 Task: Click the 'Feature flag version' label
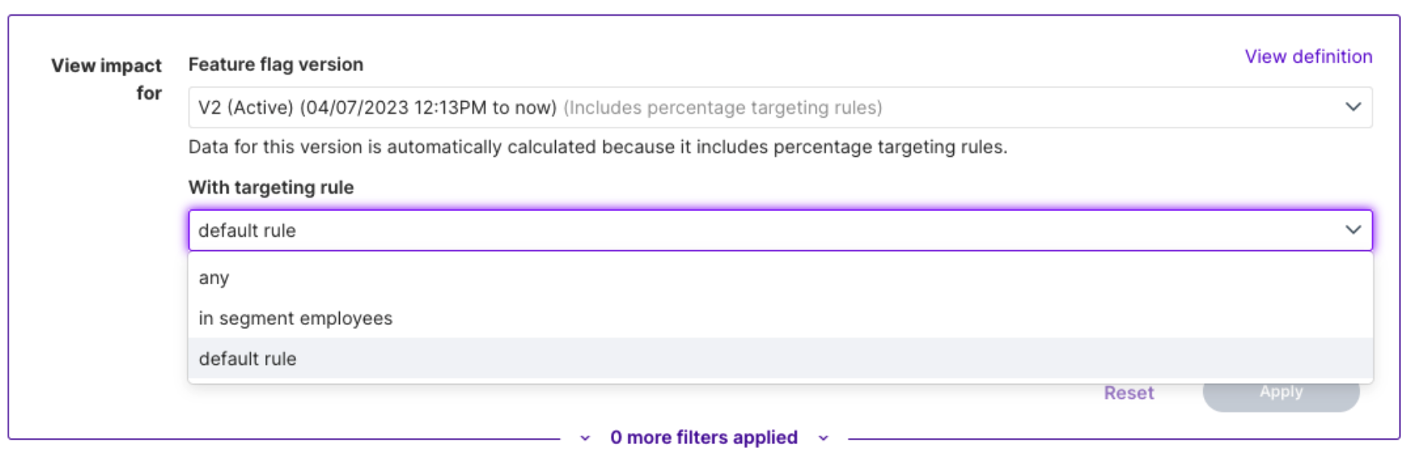click(x=276, y=65)
